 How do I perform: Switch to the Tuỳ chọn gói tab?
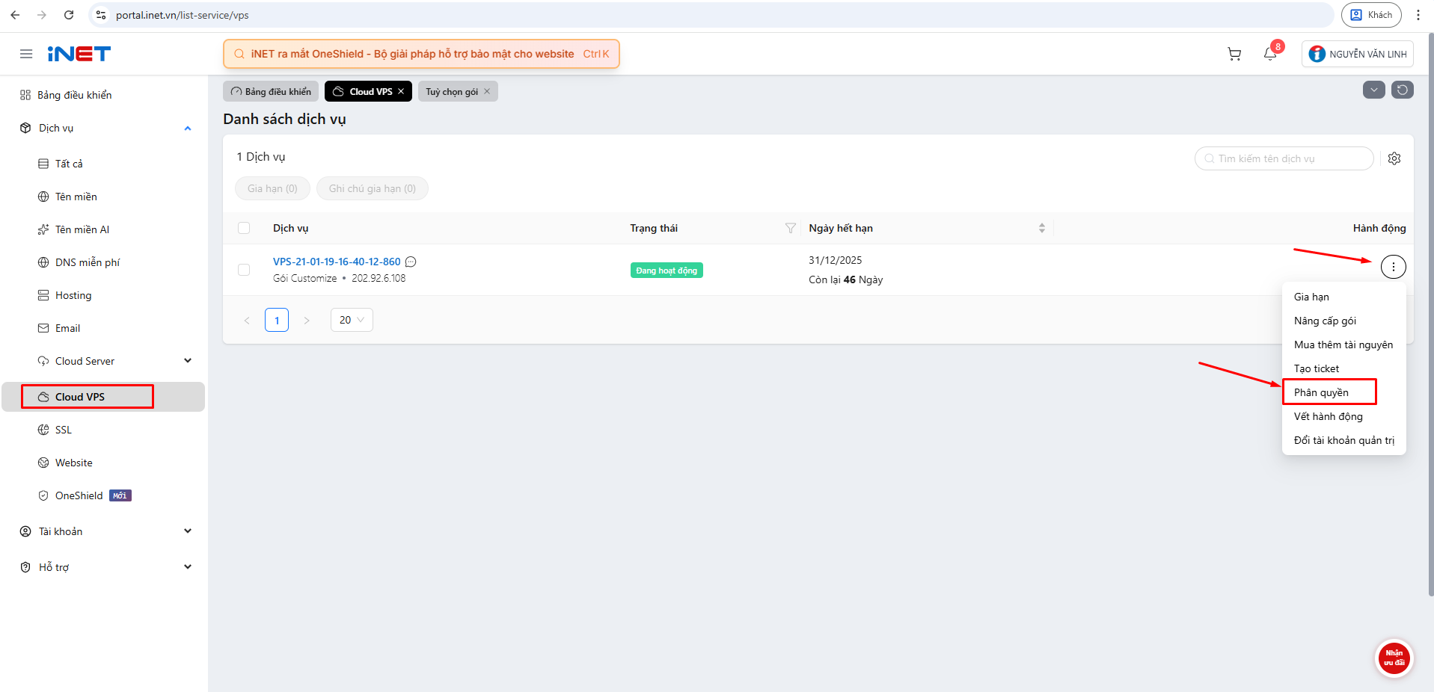452,91
